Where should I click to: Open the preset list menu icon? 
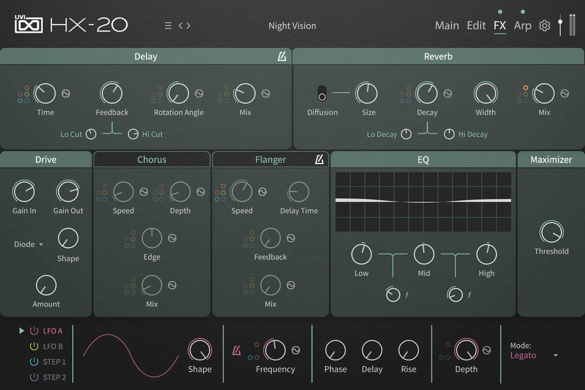pos(168,26)
